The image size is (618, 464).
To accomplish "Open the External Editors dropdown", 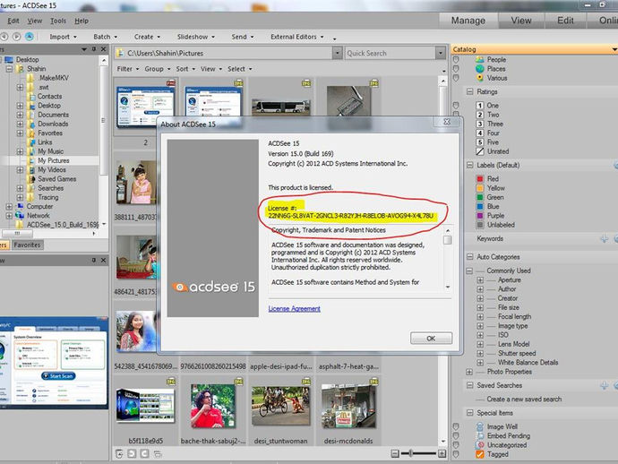I will [x=296, y=37].
